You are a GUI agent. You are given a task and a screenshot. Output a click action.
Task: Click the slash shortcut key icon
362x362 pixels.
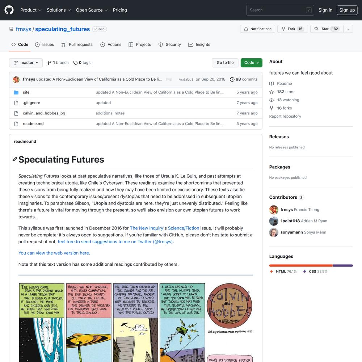click(308, 10)
